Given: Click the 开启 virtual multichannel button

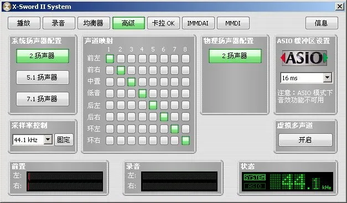Looking at the screenshot, I should tap(305, 140).
